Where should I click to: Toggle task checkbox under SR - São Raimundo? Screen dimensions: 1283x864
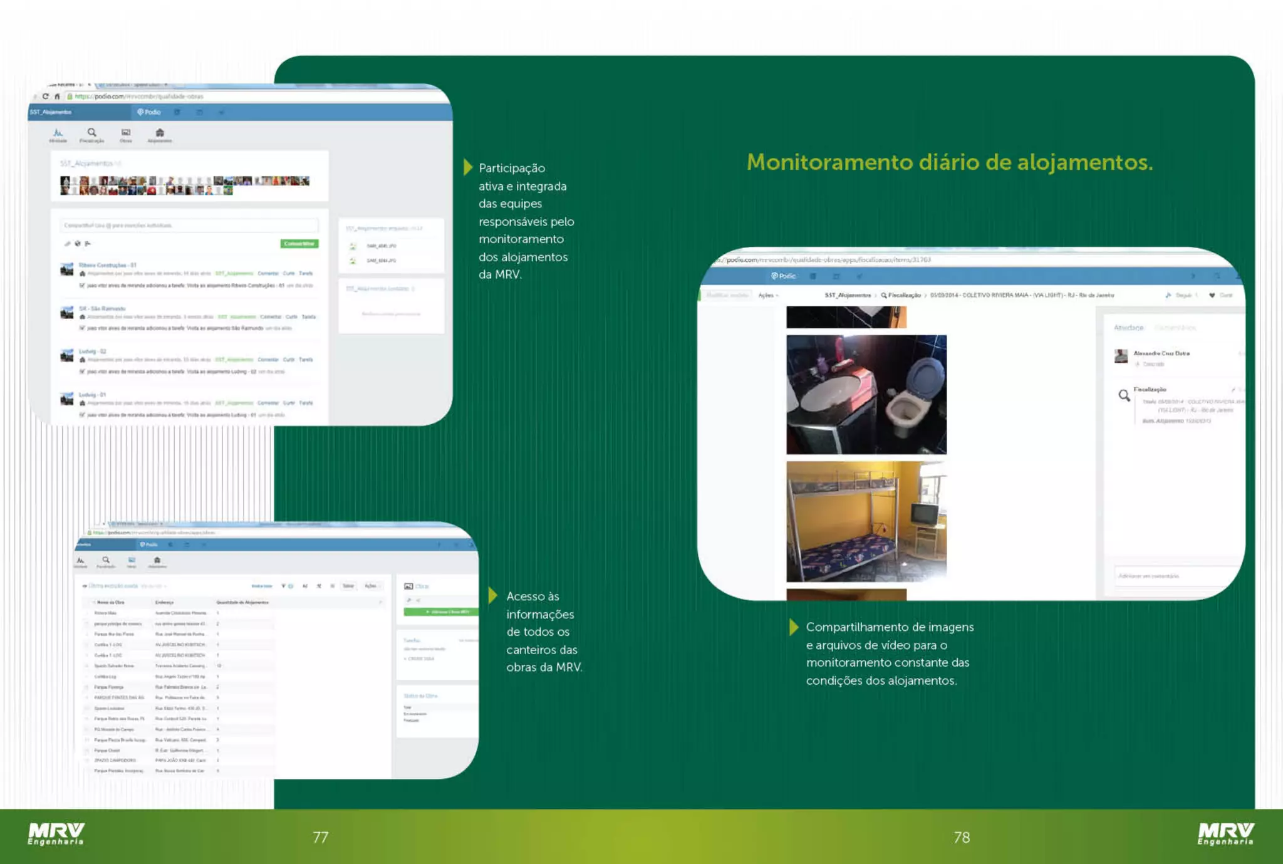pyautogui.click(x=82, y=328)
